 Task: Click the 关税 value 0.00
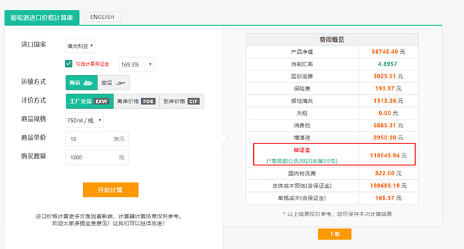[384, 114]
